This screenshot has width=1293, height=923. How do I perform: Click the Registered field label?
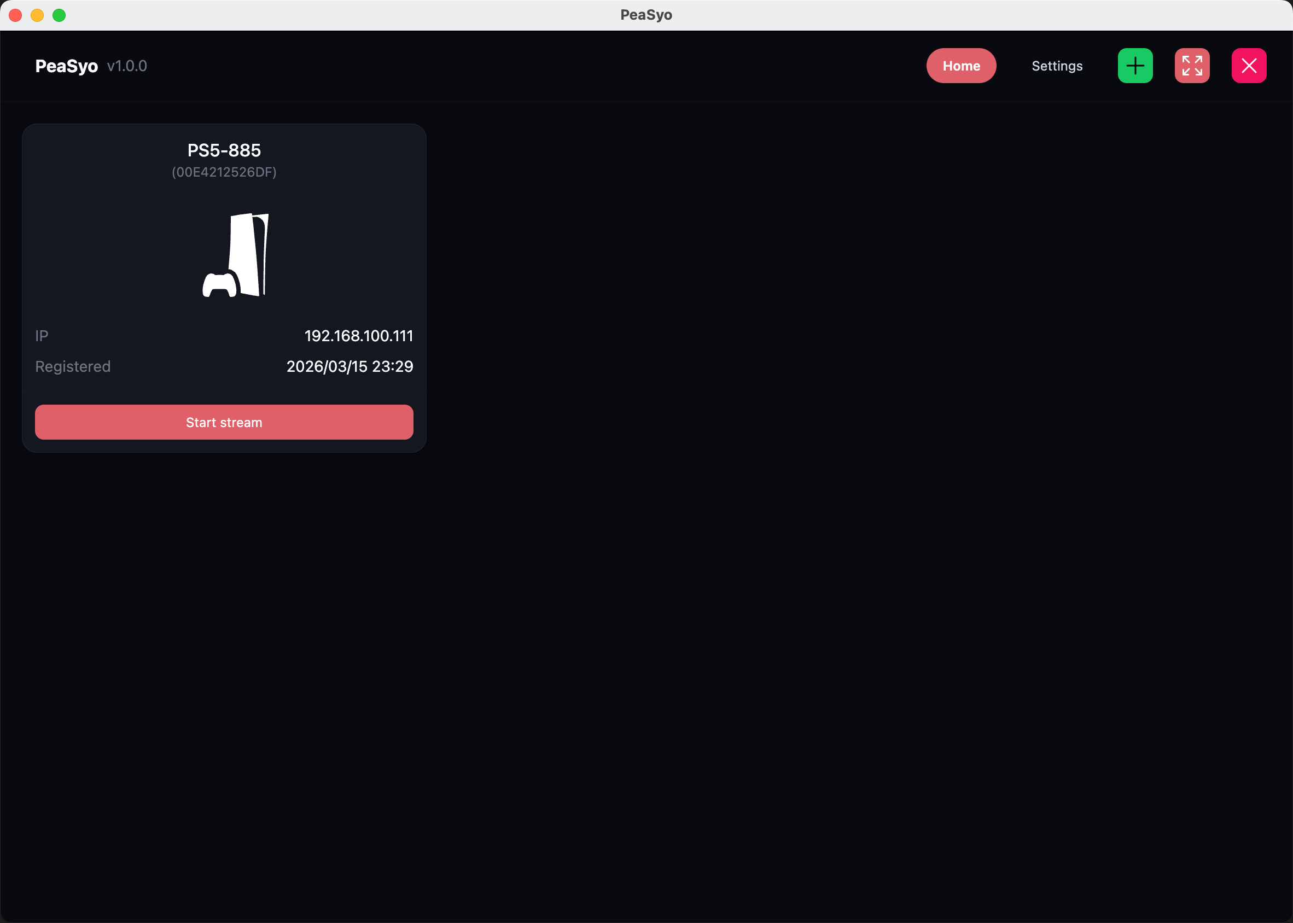[73, 366]
